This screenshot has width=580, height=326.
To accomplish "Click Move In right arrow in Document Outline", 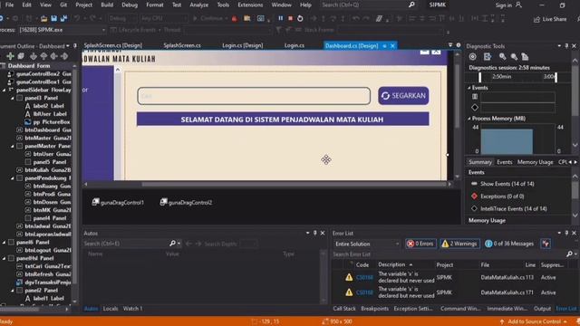I will pyautogui.click(x=64, y=56).
